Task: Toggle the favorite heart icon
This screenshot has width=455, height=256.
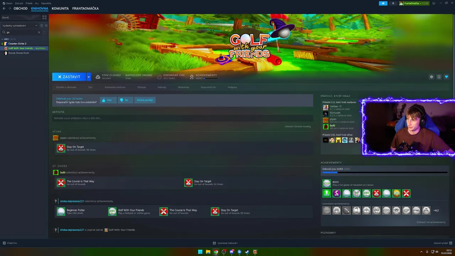Action: click(x=446, y=77)
